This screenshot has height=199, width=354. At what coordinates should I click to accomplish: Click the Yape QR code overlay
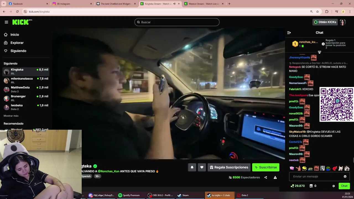click(337, 104)
